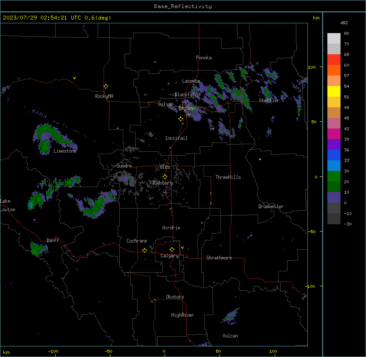Screen dimensions: 366x357
Task: Click the bright blue 33–36 dBZ legend swatch
Action: pyautogui.click(x=334, y=155)
